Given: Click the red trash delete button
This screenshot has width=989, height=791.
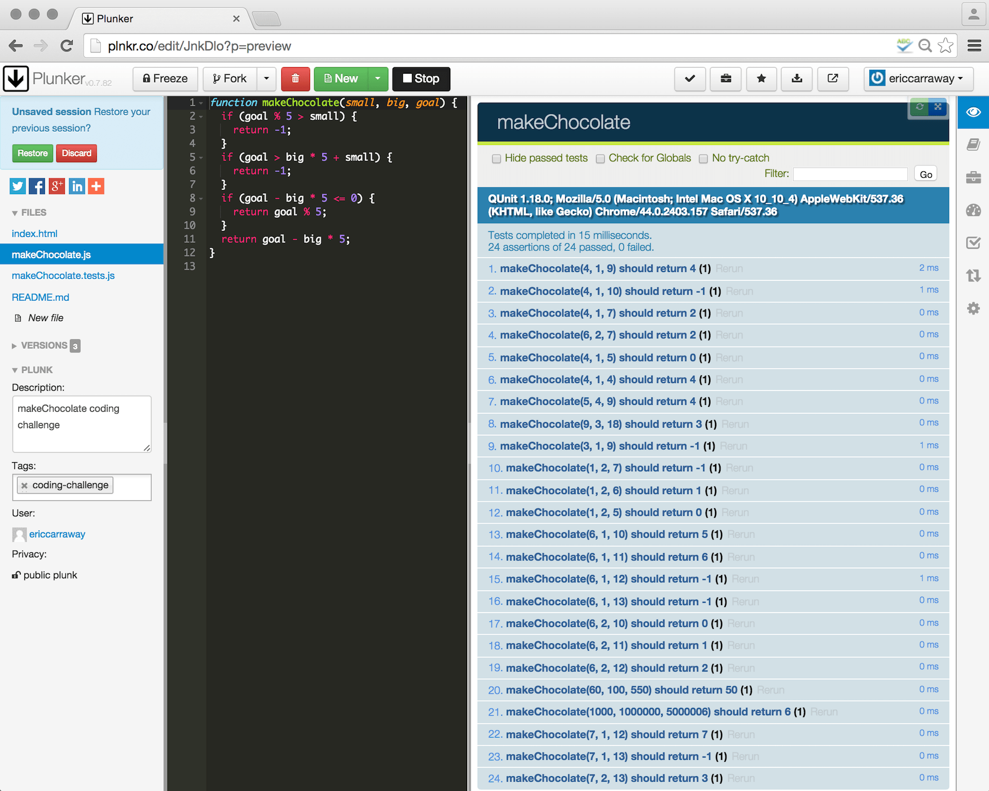Looking at the screenshot, I should (295, 79).
